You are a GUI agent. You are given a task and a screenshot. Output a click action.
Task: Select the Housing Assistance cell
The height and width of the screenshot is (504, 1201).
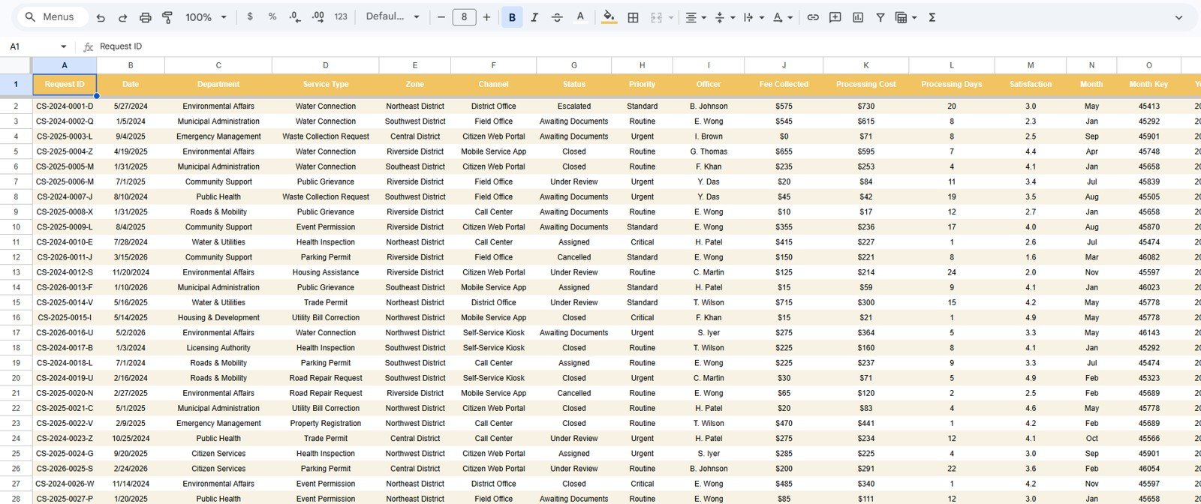[326, 272]
